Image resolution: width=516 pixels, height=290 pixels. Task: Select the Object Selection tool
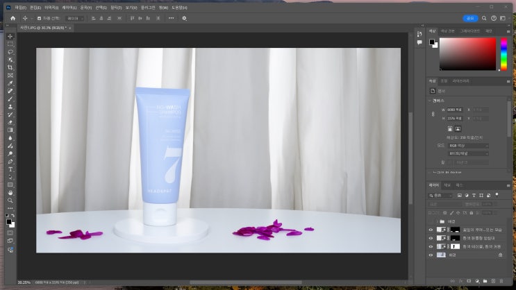pos(10,60)
